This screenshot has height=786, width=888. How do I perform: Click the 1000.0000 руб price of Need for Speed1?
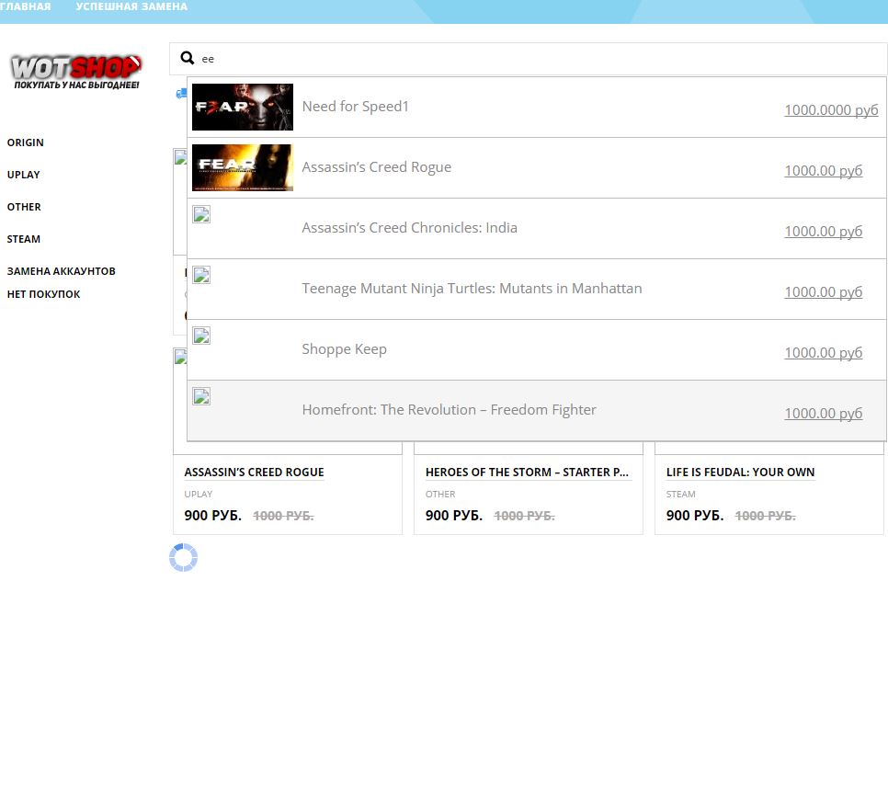[831, 110]
